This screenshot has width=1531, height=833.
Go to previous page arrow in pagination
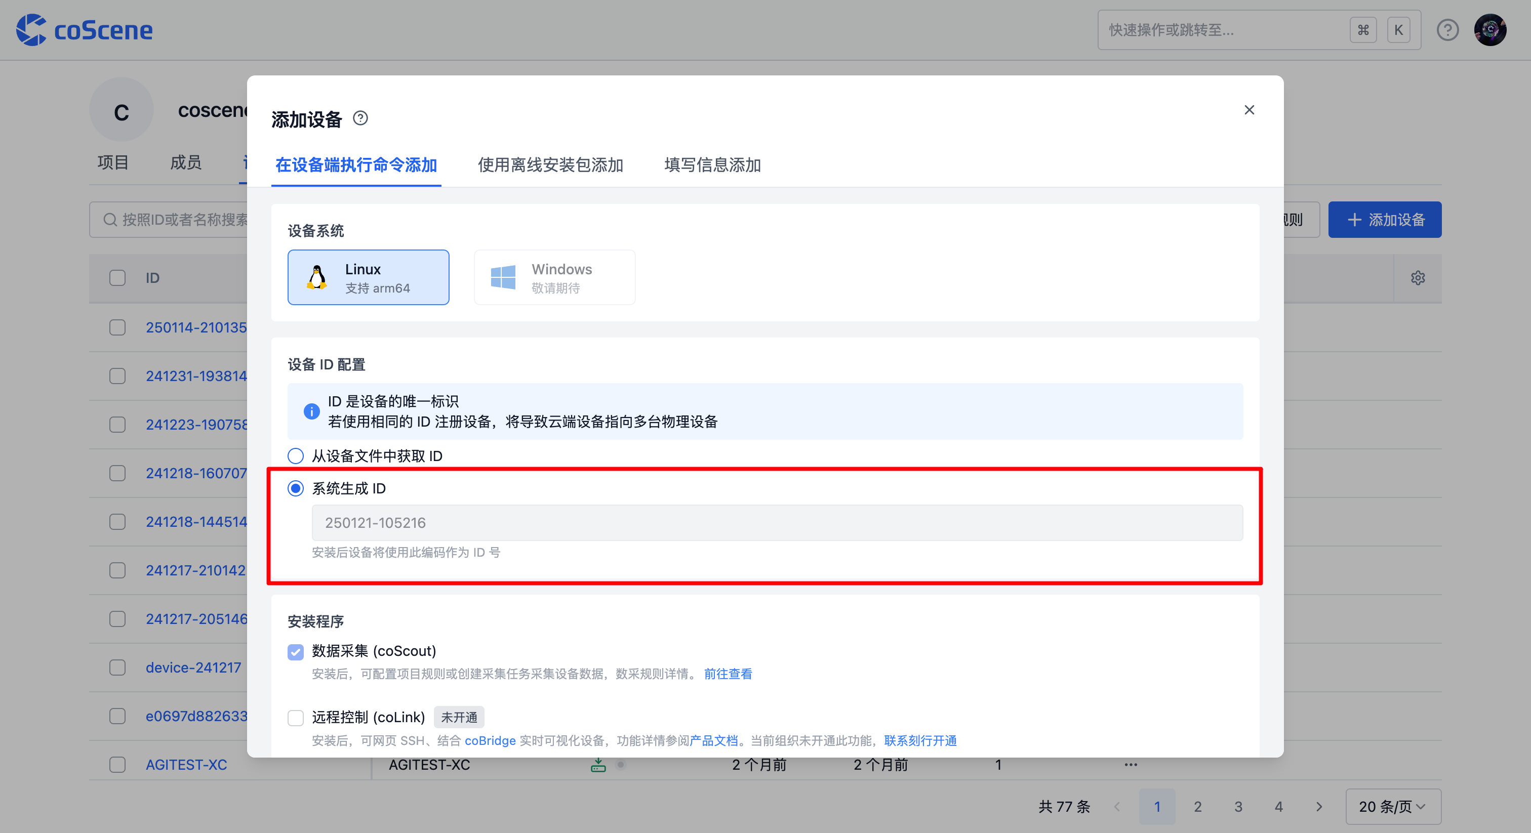tap(1117, 807)
